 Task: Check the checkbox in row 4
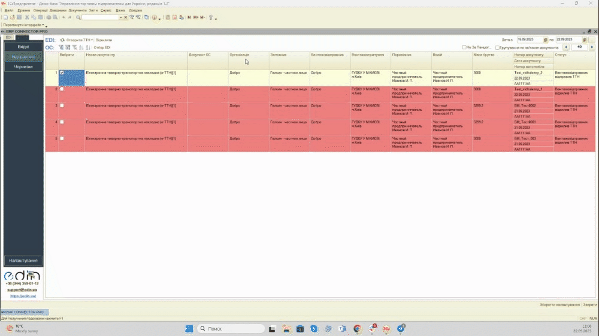pyautogui.click(x=62, y=122)
